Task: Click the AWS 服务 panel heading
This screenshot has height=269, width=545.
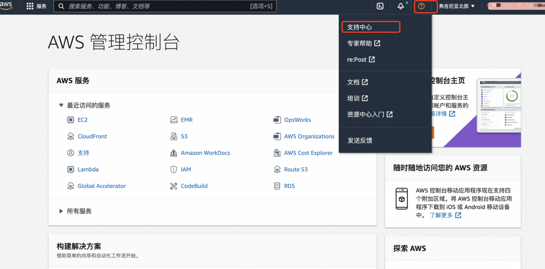Action: 73,81
